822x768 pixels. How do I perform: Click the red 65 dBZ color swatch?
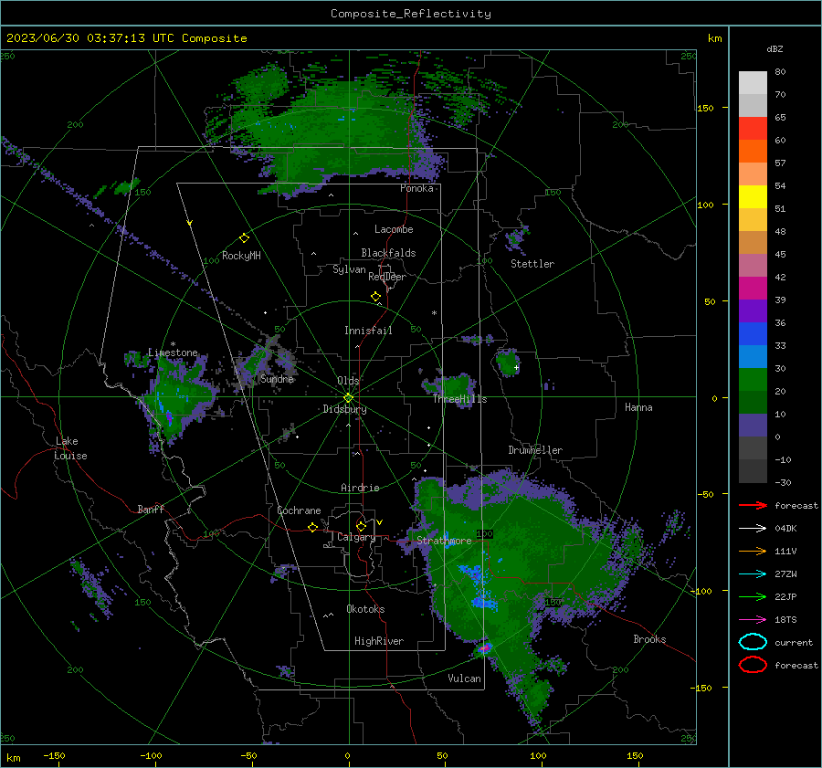click(x=753, y=128)
